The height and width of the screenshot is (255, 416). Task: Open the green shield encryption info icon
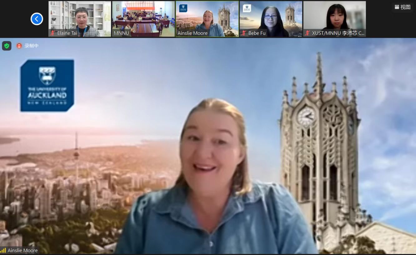click(x=7, y=46)
